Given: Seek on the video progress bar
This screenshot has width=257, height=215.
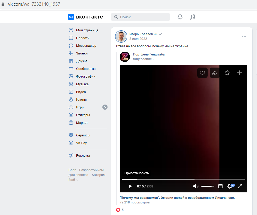Looking at the screenshot, I should point(183,179).
